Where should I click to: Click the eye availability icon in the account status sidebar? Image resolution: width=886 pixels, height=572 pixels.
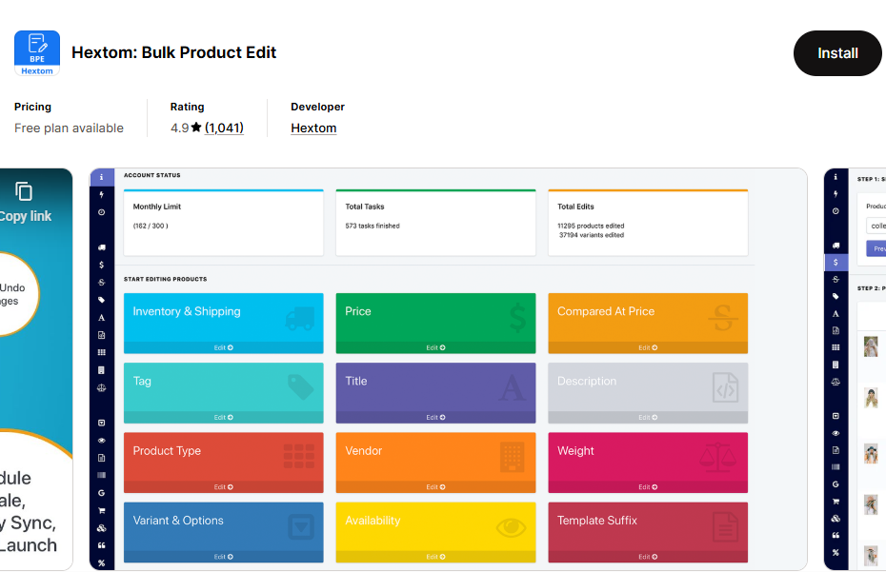(x=102, y=441)
